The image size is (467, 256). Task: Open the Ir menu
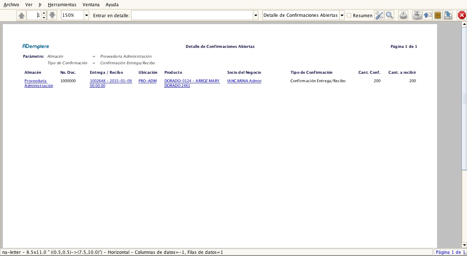click(40, 5)
